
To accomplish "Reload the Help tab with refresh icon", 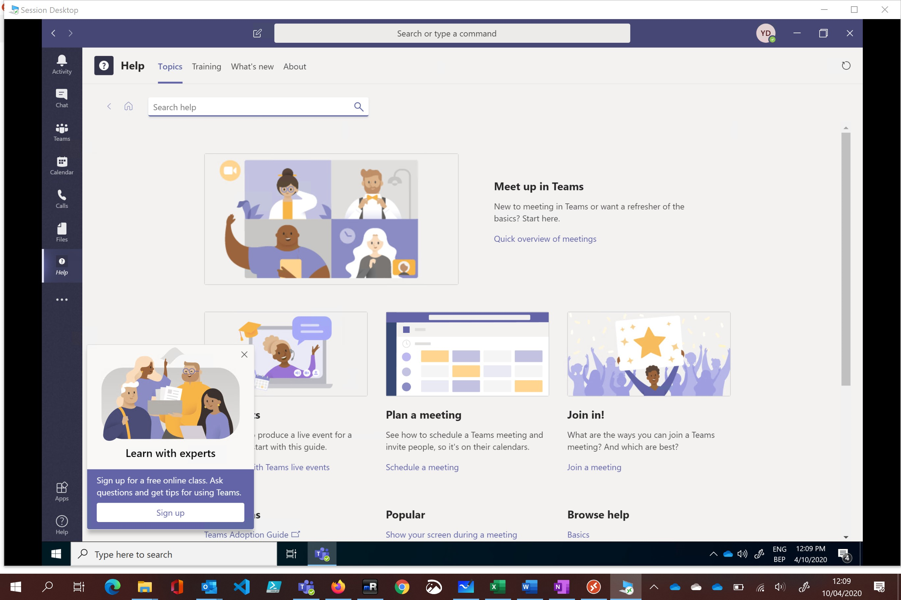I will [846, 66].
